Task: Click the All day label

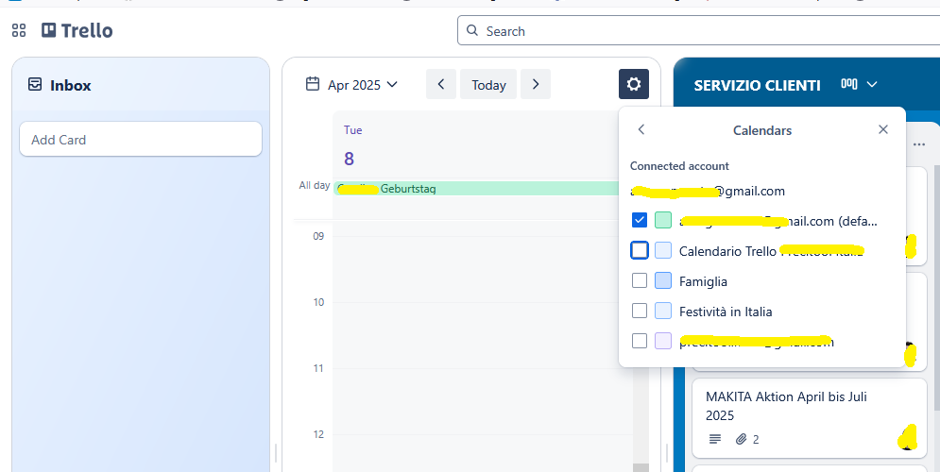Action: click(315, 186)
